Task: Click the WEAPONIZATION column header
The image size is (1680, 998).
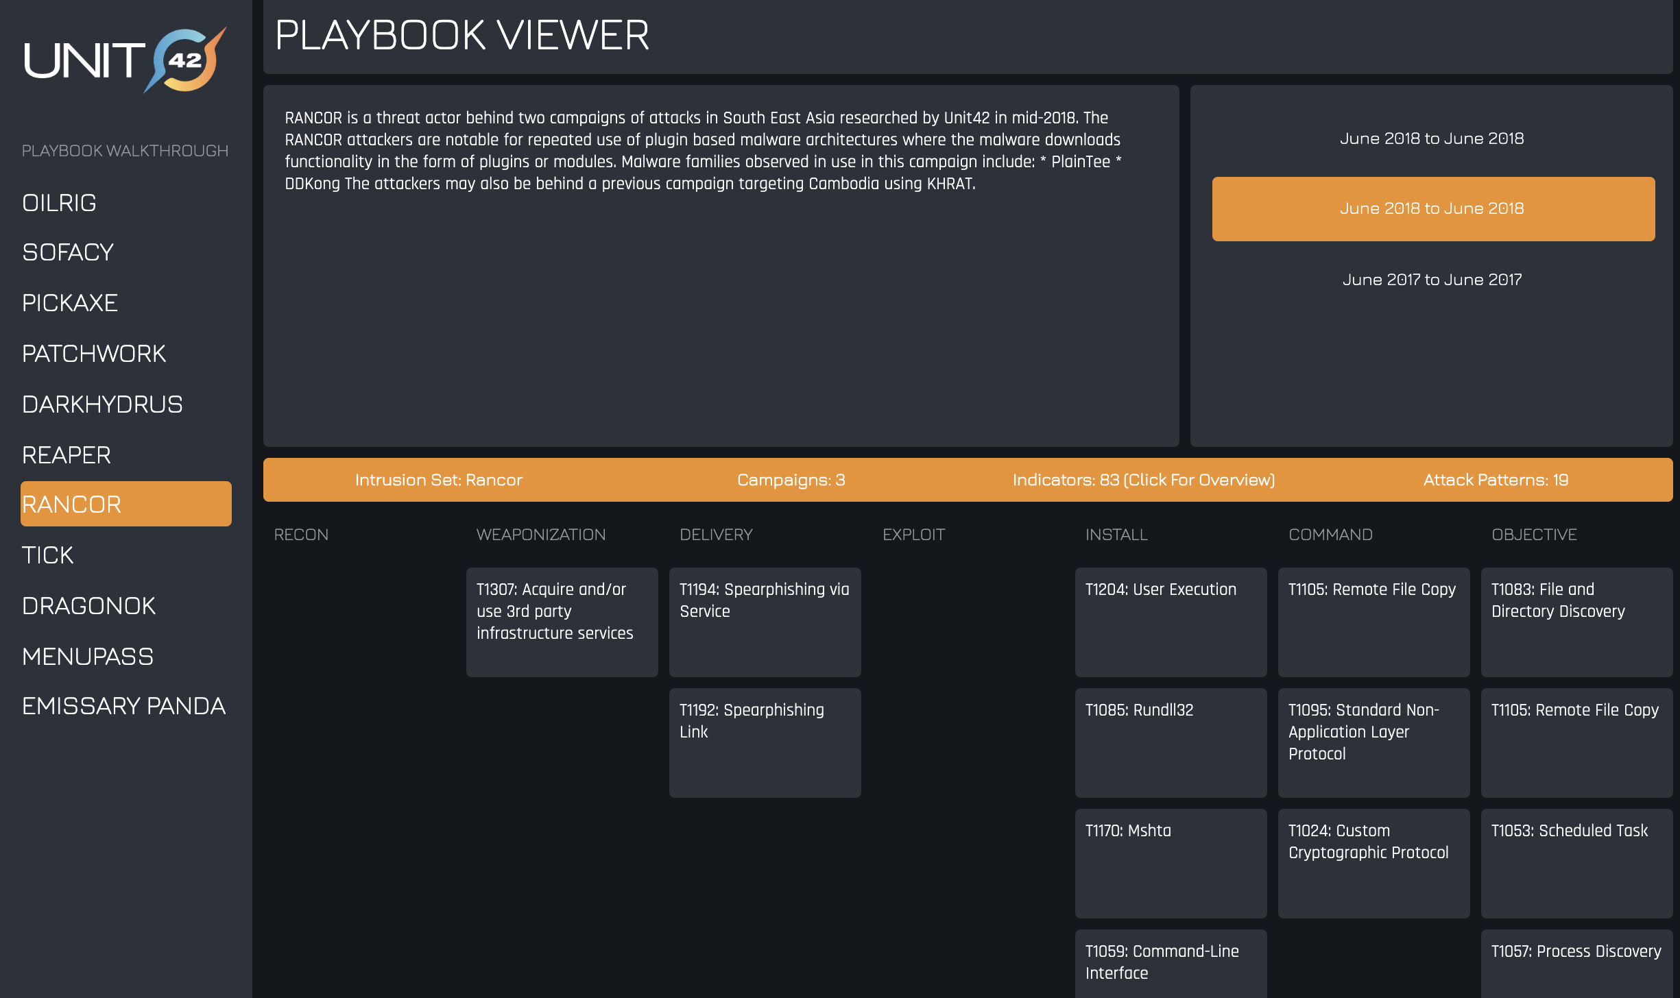Action: click(x=541, y=535)
